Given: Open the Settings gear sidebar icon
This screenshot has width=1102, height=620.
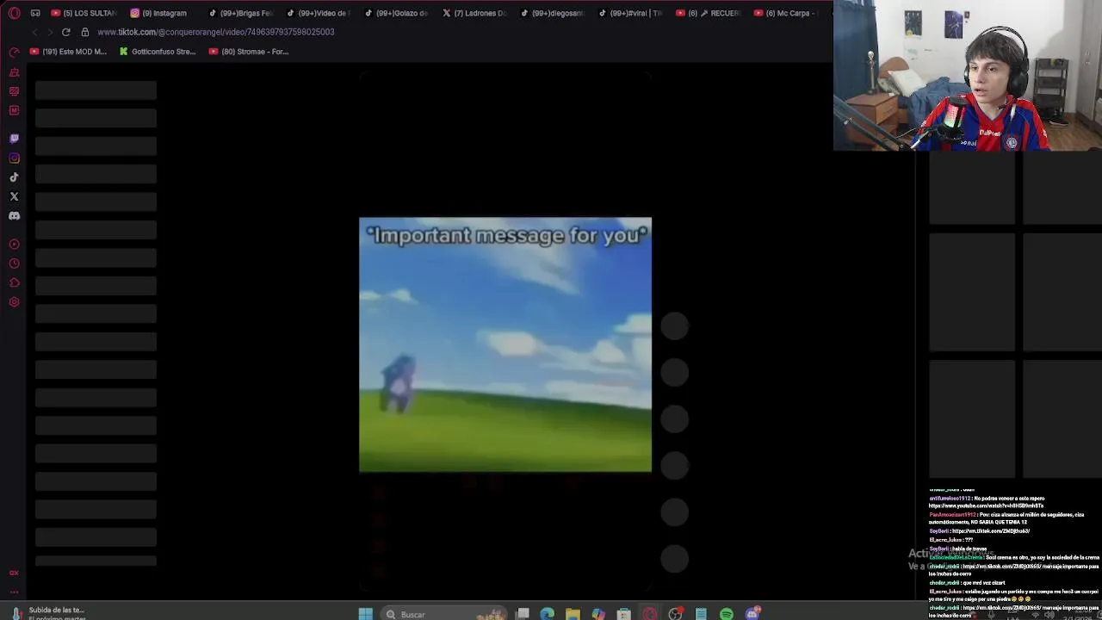Looking at the screenshot, I should click(14, 302).
